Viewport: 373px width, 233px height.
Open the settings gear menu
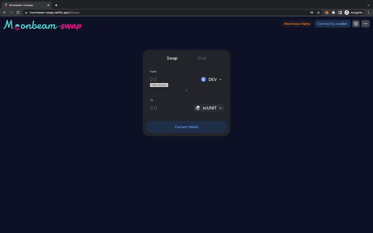point(356,24)
